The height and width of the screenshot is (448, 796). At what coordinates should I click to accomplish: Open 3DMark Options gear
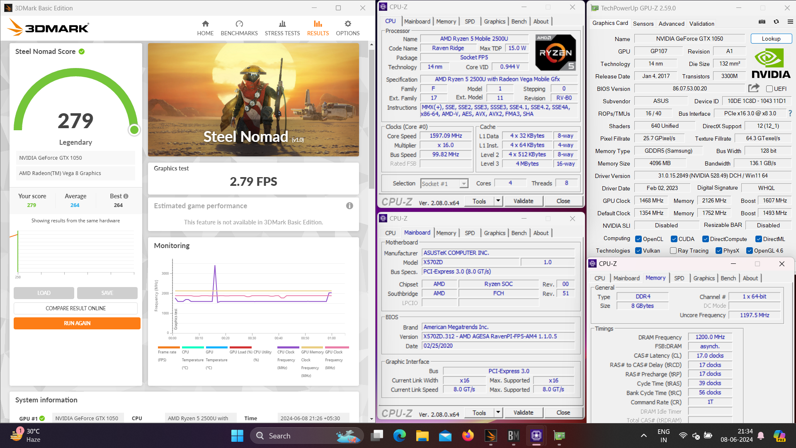(348, 24)
